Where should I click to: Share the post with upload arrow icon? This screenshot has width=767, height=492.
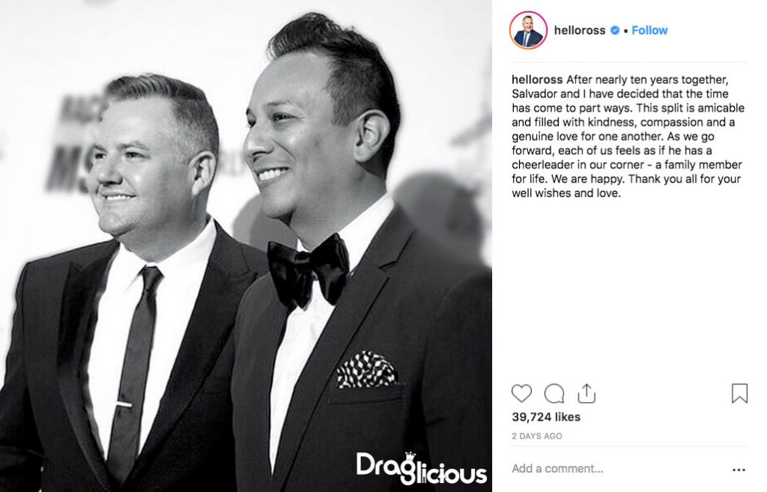586,393
